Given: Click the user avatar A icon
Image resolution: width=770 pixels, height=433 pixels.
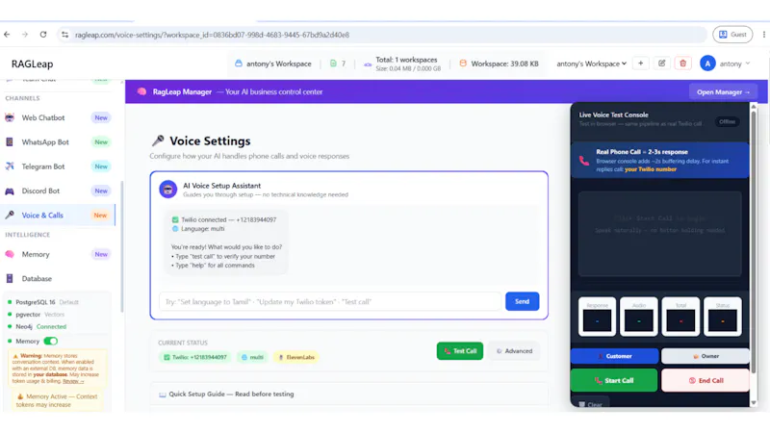Looking at the screenshot, I should (x=707, y=64).
